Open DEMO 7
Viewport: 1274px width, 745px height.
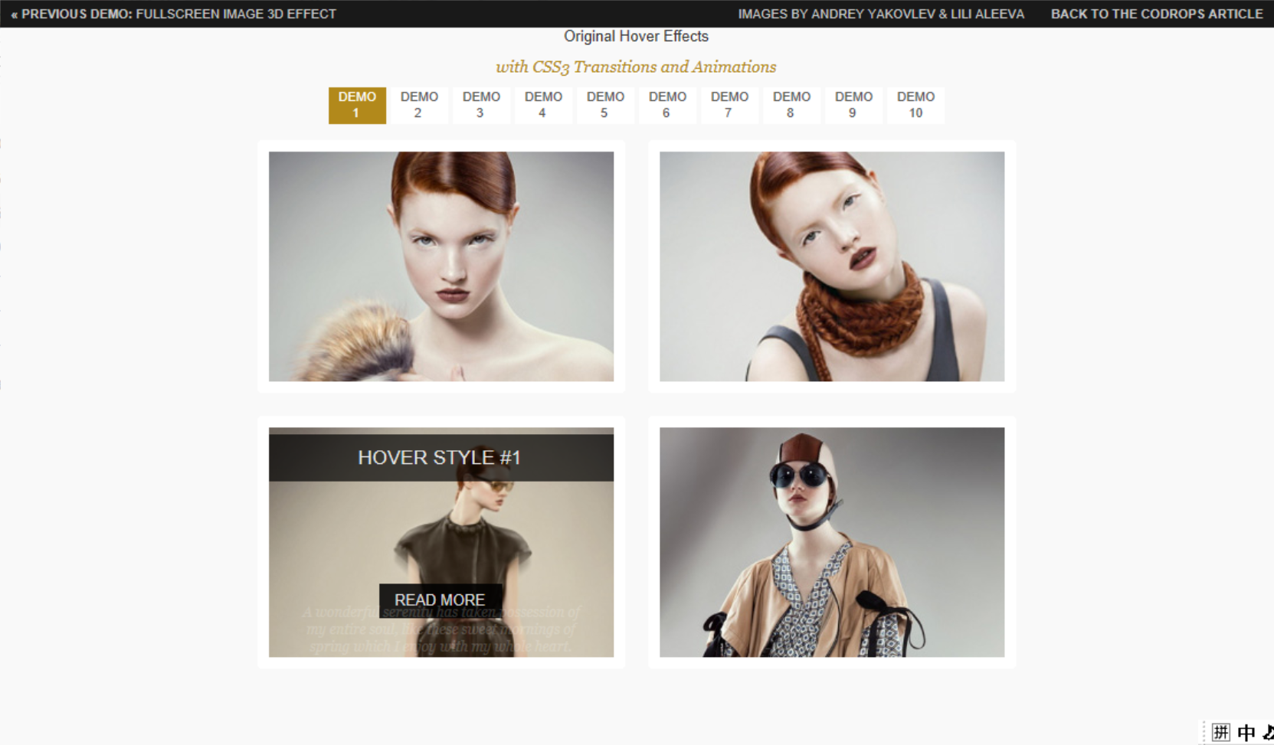(x=729, y=105)
